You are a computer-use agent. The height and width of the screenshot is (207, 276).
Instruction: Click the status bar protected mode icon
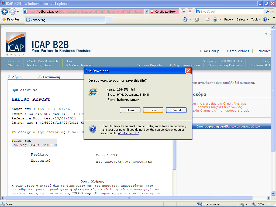(242, 204)
